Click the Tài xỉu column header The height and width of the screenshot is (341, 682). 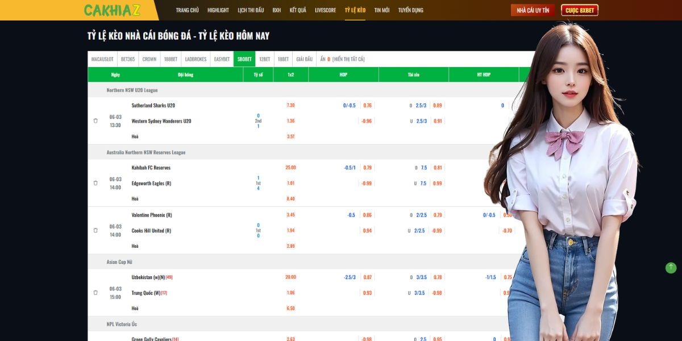[x=413, y=74]
